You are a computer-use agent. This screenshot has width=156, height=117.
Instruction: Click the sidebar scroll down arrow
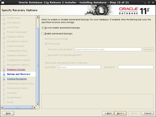(x=38, y=104)
